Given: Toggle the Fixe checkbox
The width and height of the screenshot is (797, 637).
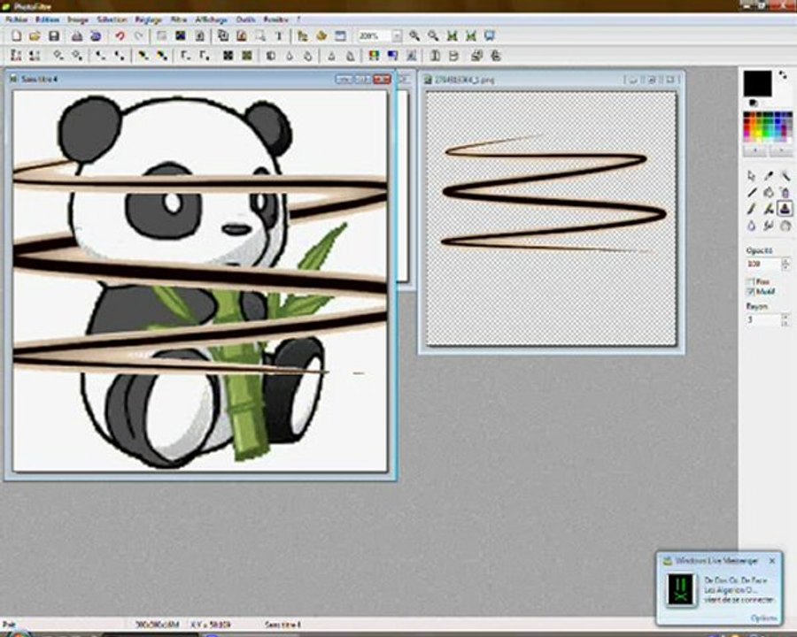Looking at the screenshot, I should tap(750, 281).
